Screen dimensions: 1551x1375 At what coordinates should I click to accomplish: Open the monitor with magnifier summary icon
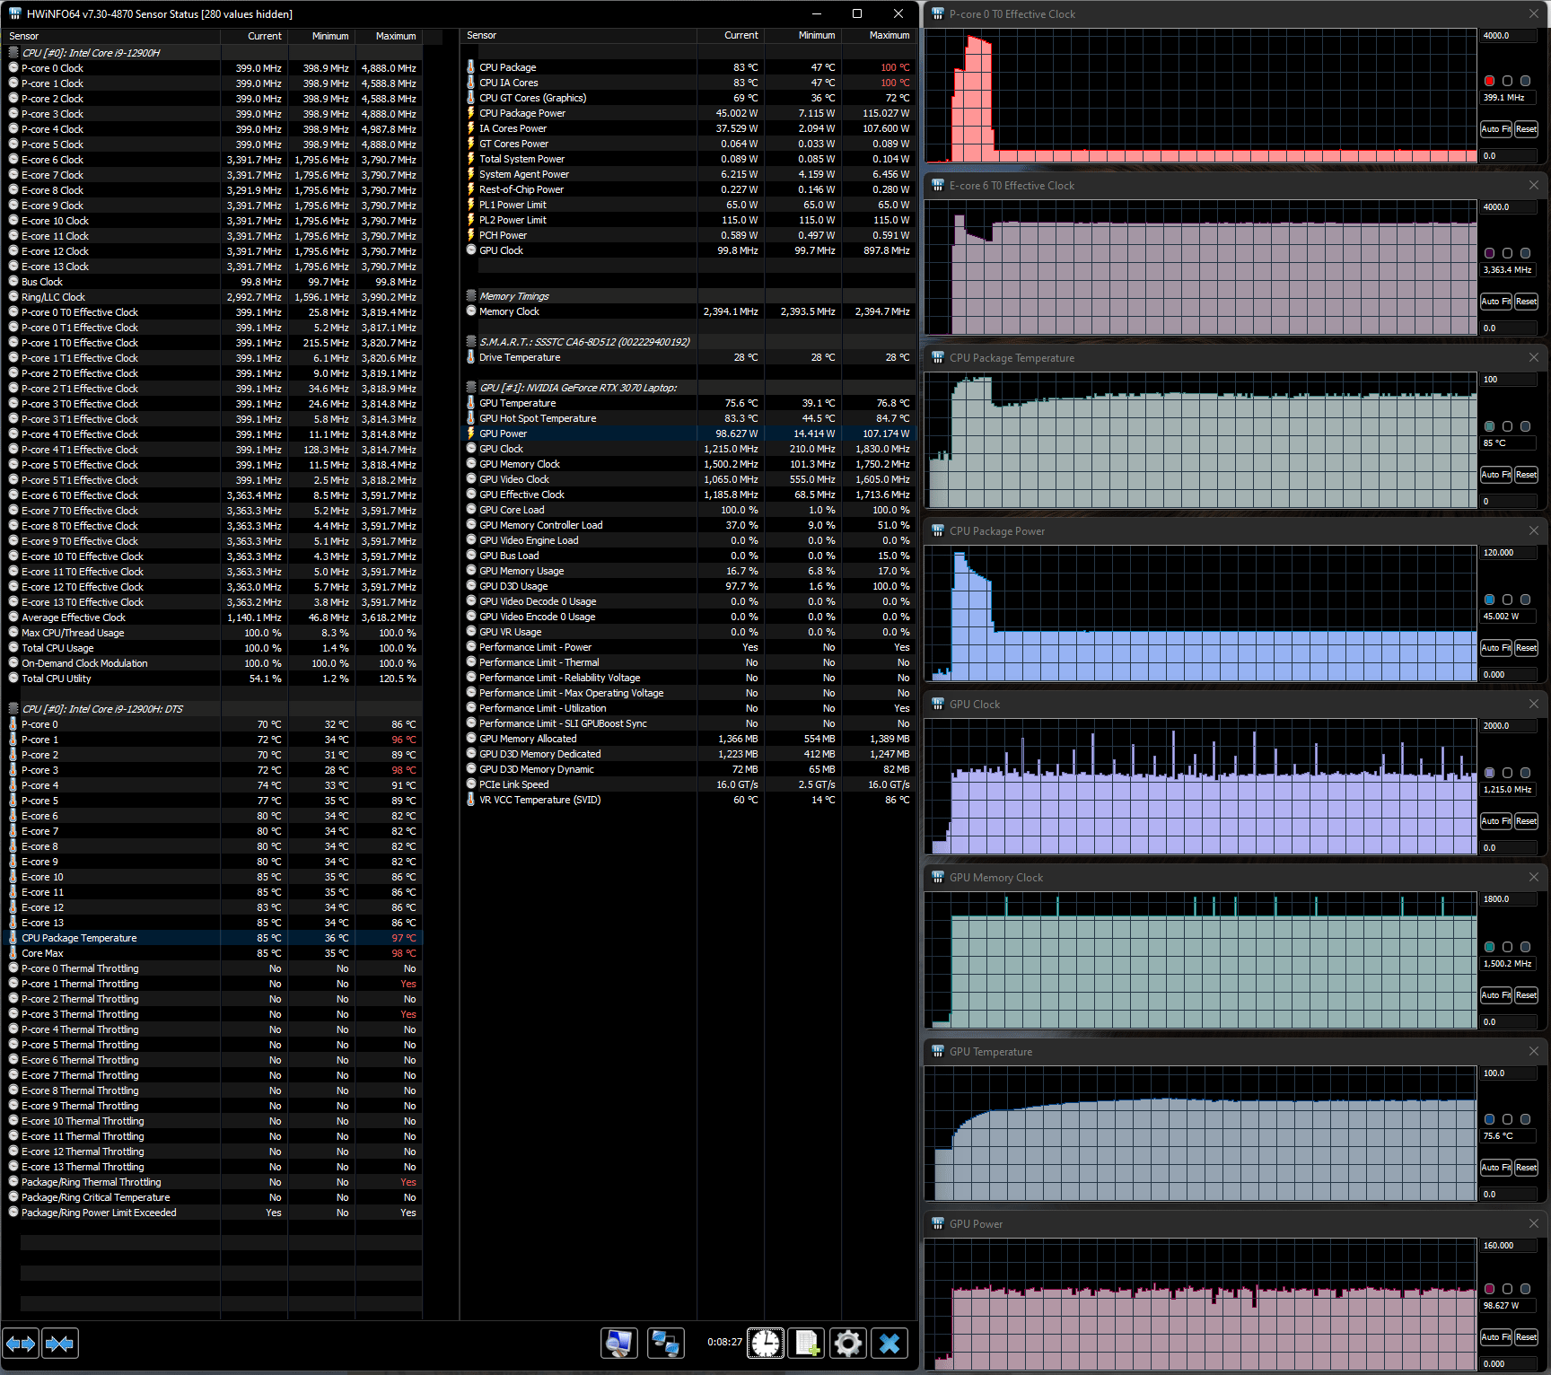[x=619, y=1343]
